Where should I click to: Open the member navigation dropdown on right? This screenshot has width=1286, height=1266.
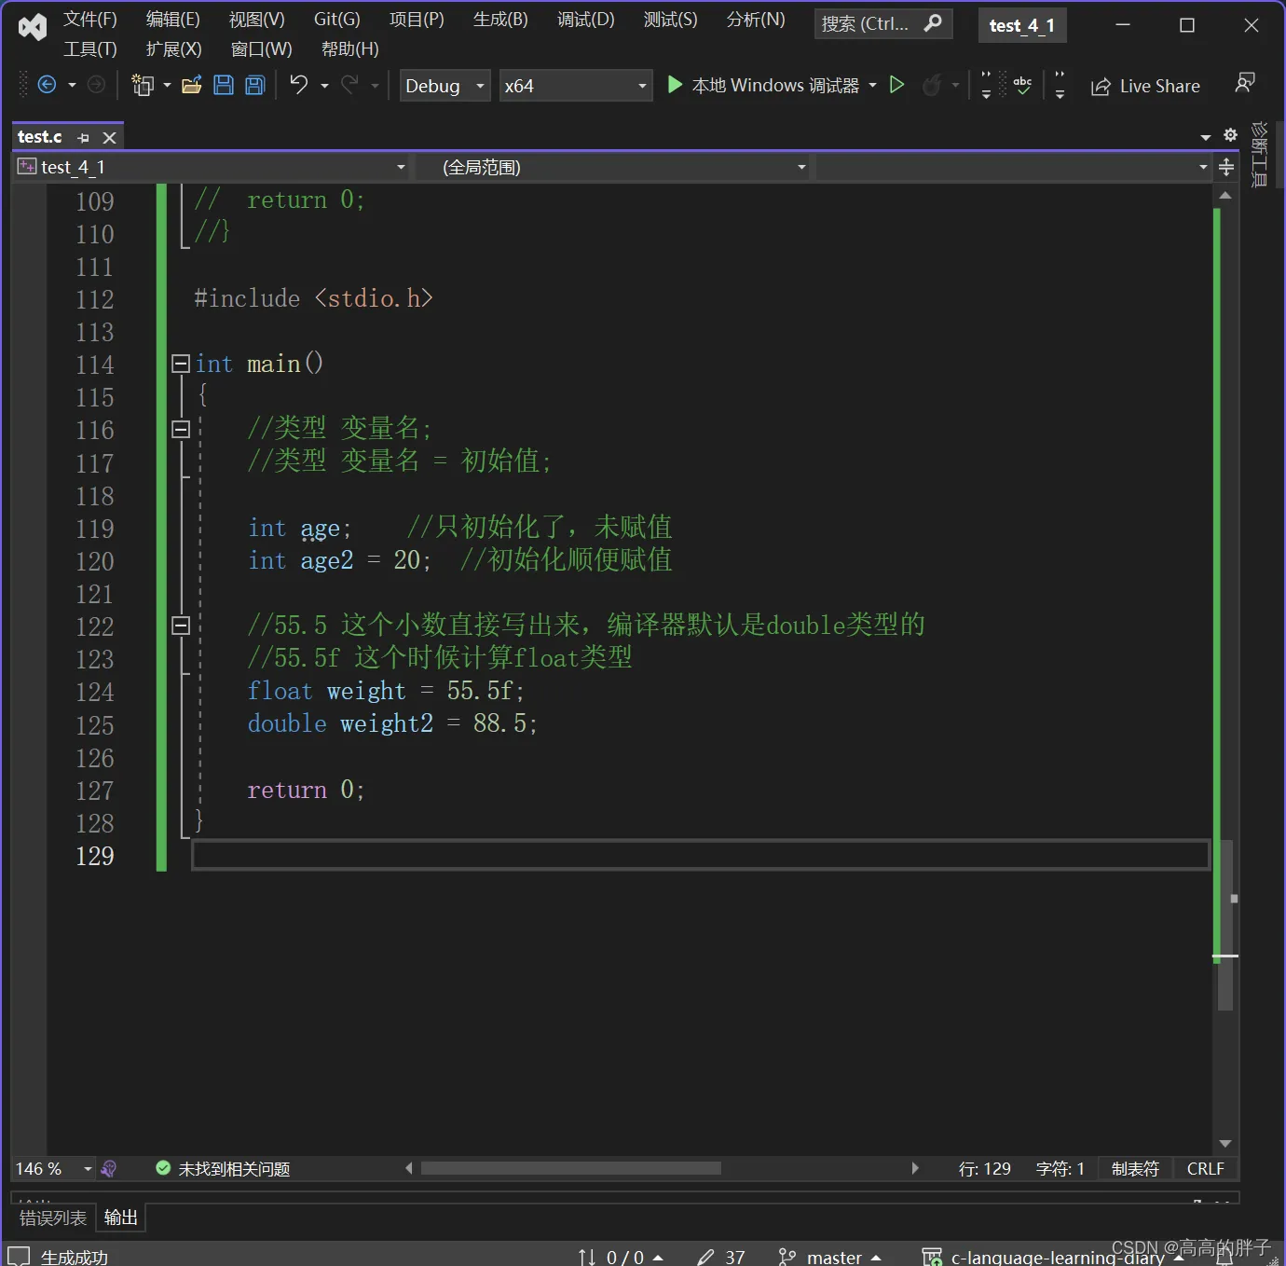pos(1014,167)
